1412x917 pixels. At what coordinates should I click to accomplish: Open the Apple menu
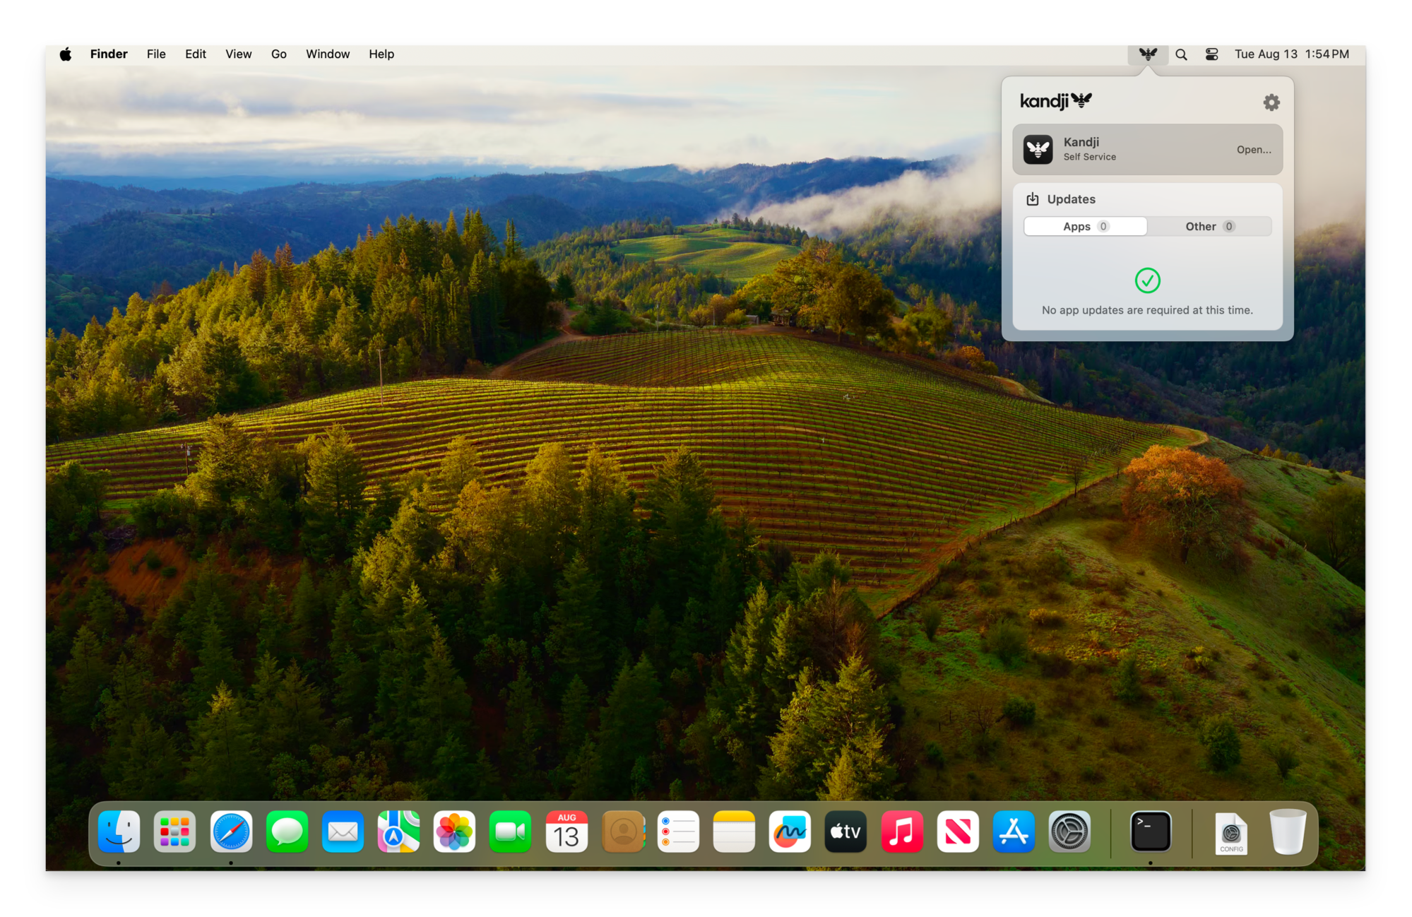click(66, 54)
